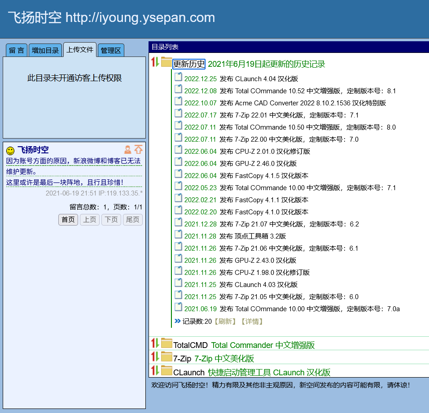The width and height of the screenshot is (429, 413).
Task: Click the orange up-arrow icon in message panel
Action: (x=138, y=150)
